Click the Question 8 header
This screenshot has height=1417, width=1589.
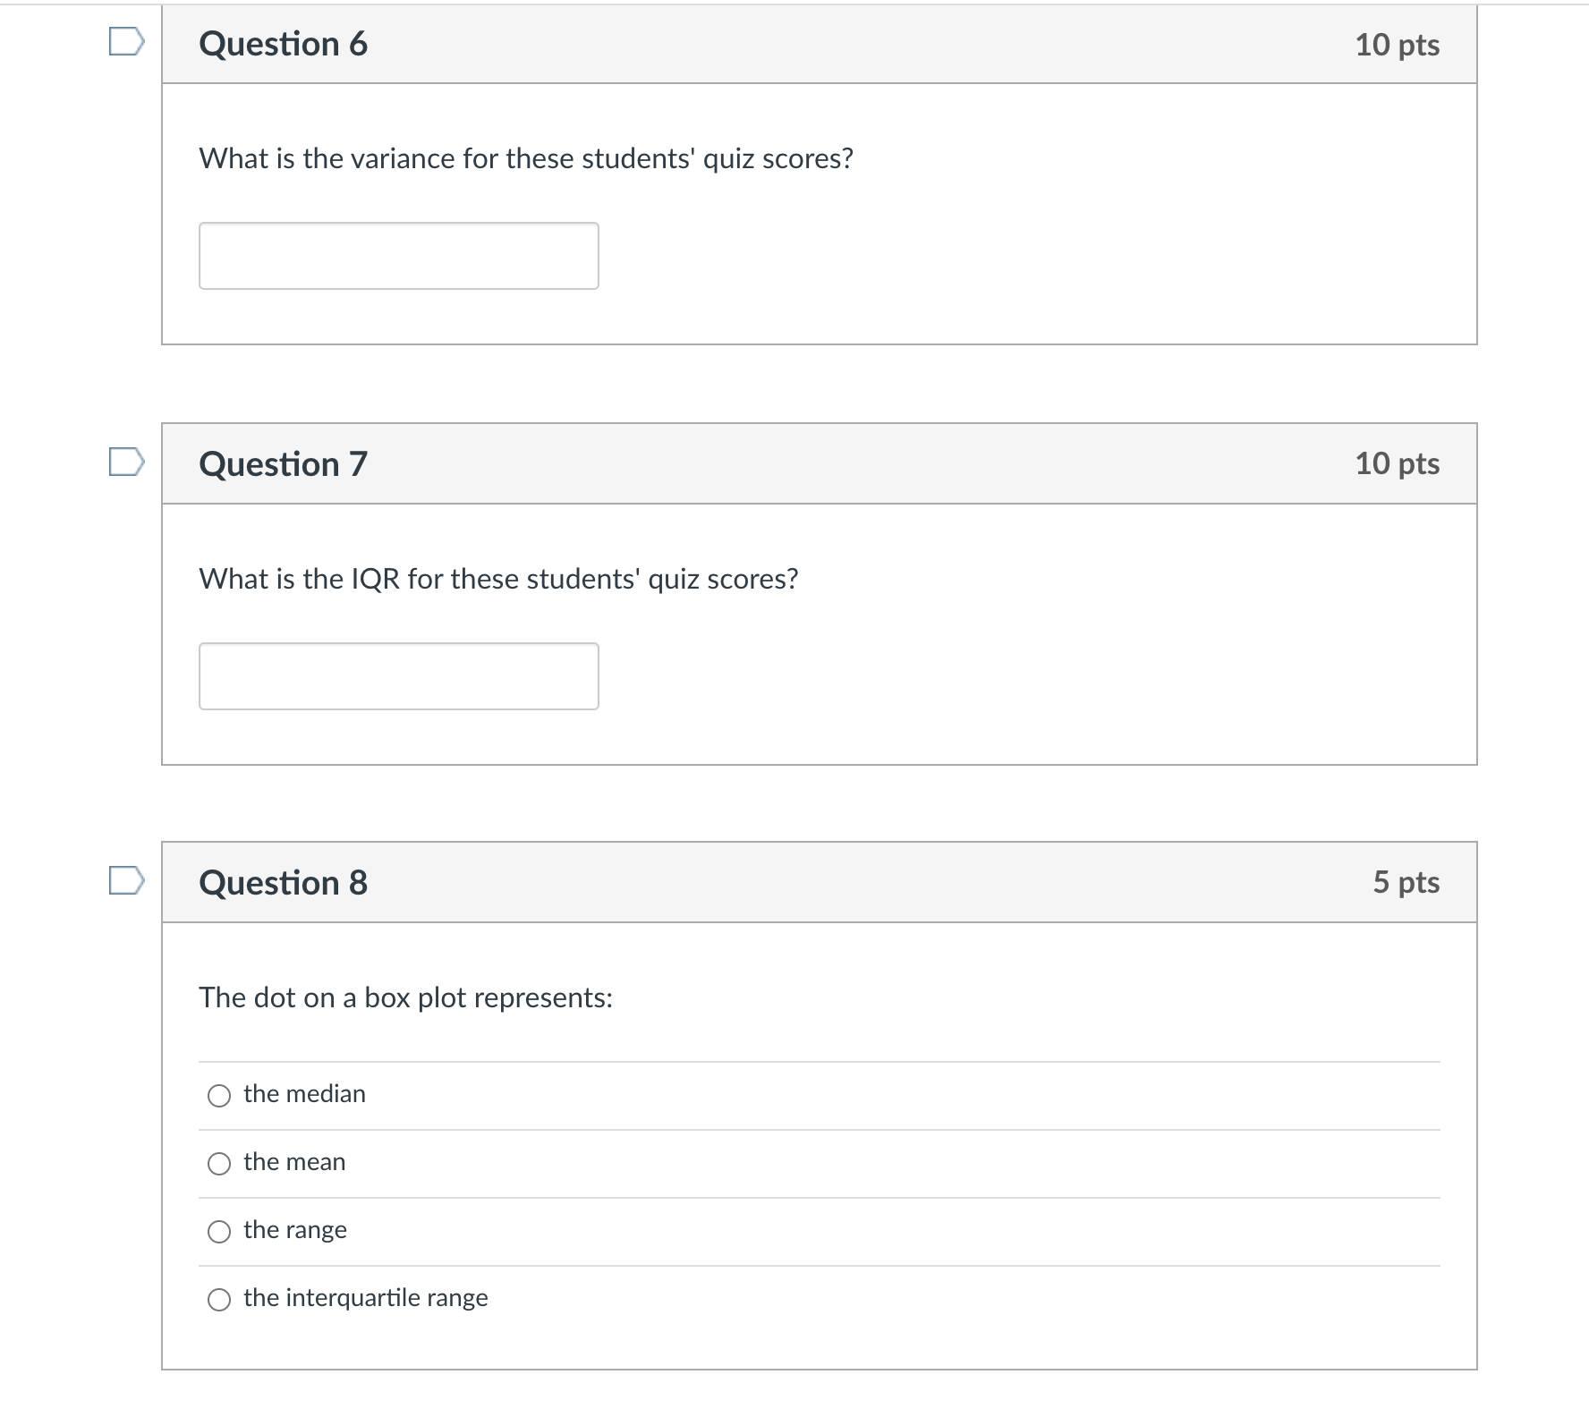(283, 882)
